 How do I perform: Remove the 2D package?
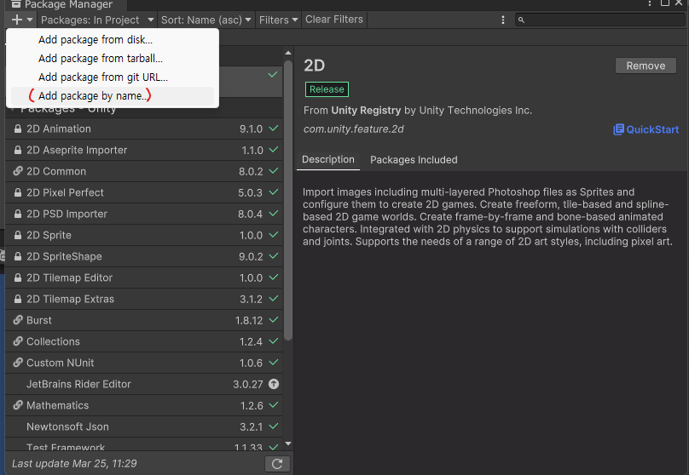point(646,66)
